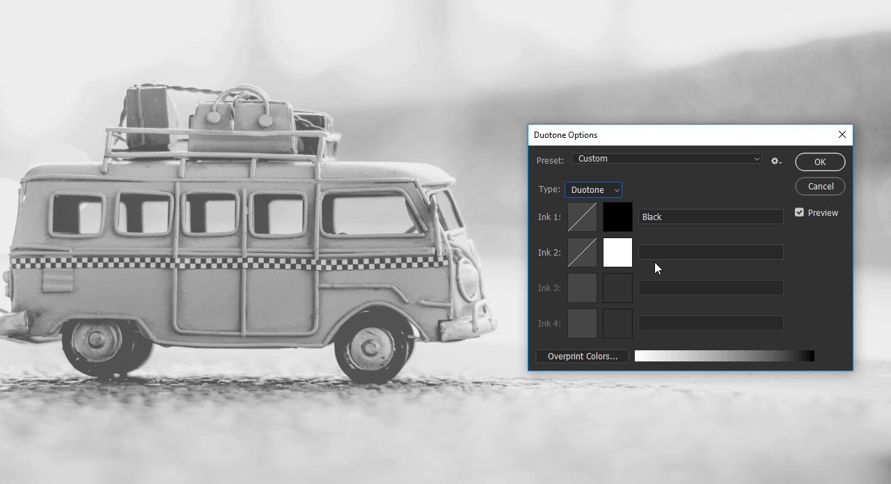Click the Ink 4 curve box

coord(582,324)
